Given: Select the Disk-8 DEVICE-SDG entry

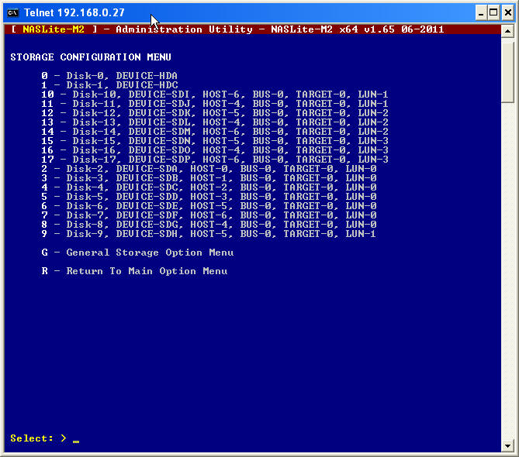Looking at the screenshot, I should pyautogui.click(x=209, y=224).
